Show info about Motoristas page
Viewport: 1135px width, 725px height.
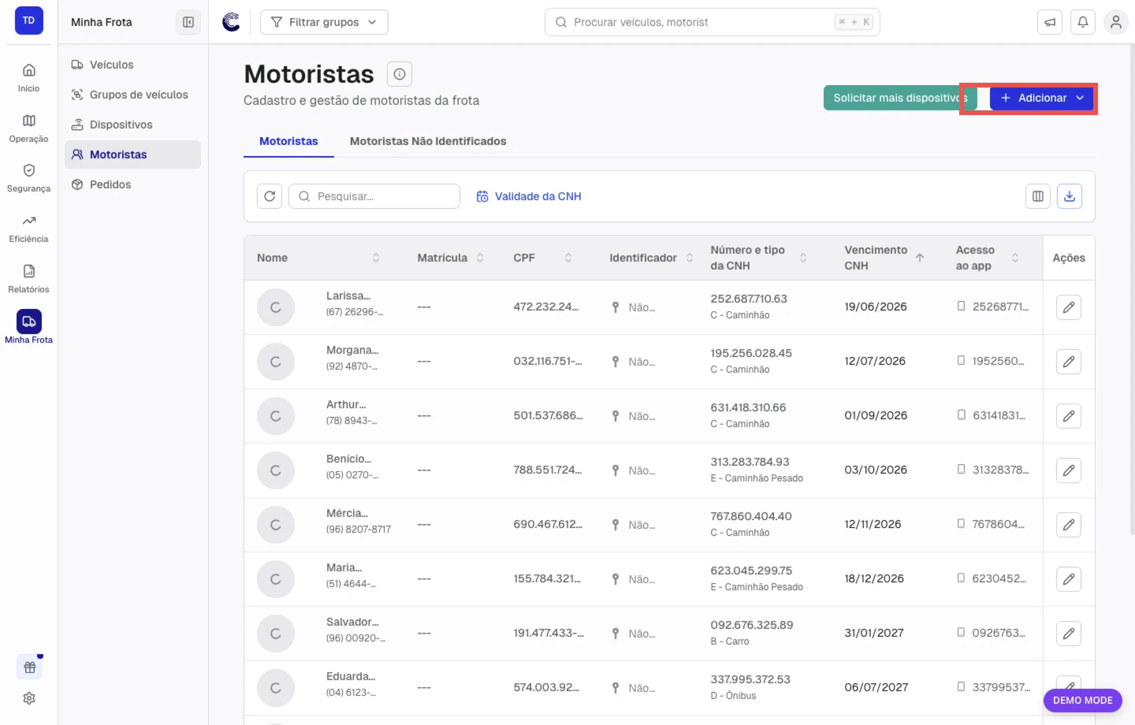coord(399,74)
